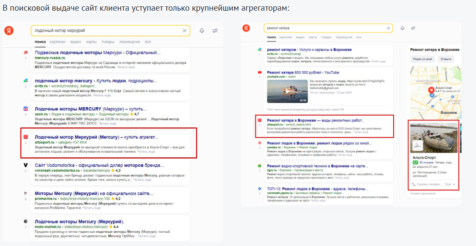The image size is (476, 246).
Task: Click Yandex logo in left search screenshot
Action: [9, 31]
